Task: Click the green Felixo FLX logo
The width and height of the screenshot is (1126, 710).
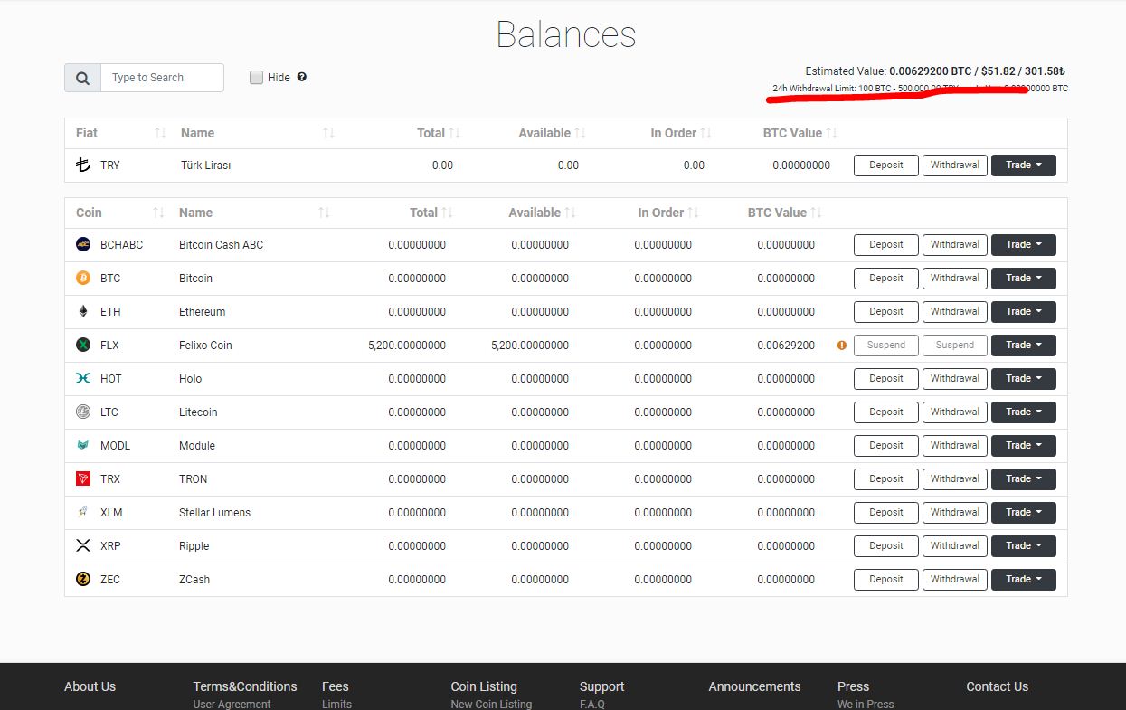Action: pyautogui.click(x=83, y=345)
